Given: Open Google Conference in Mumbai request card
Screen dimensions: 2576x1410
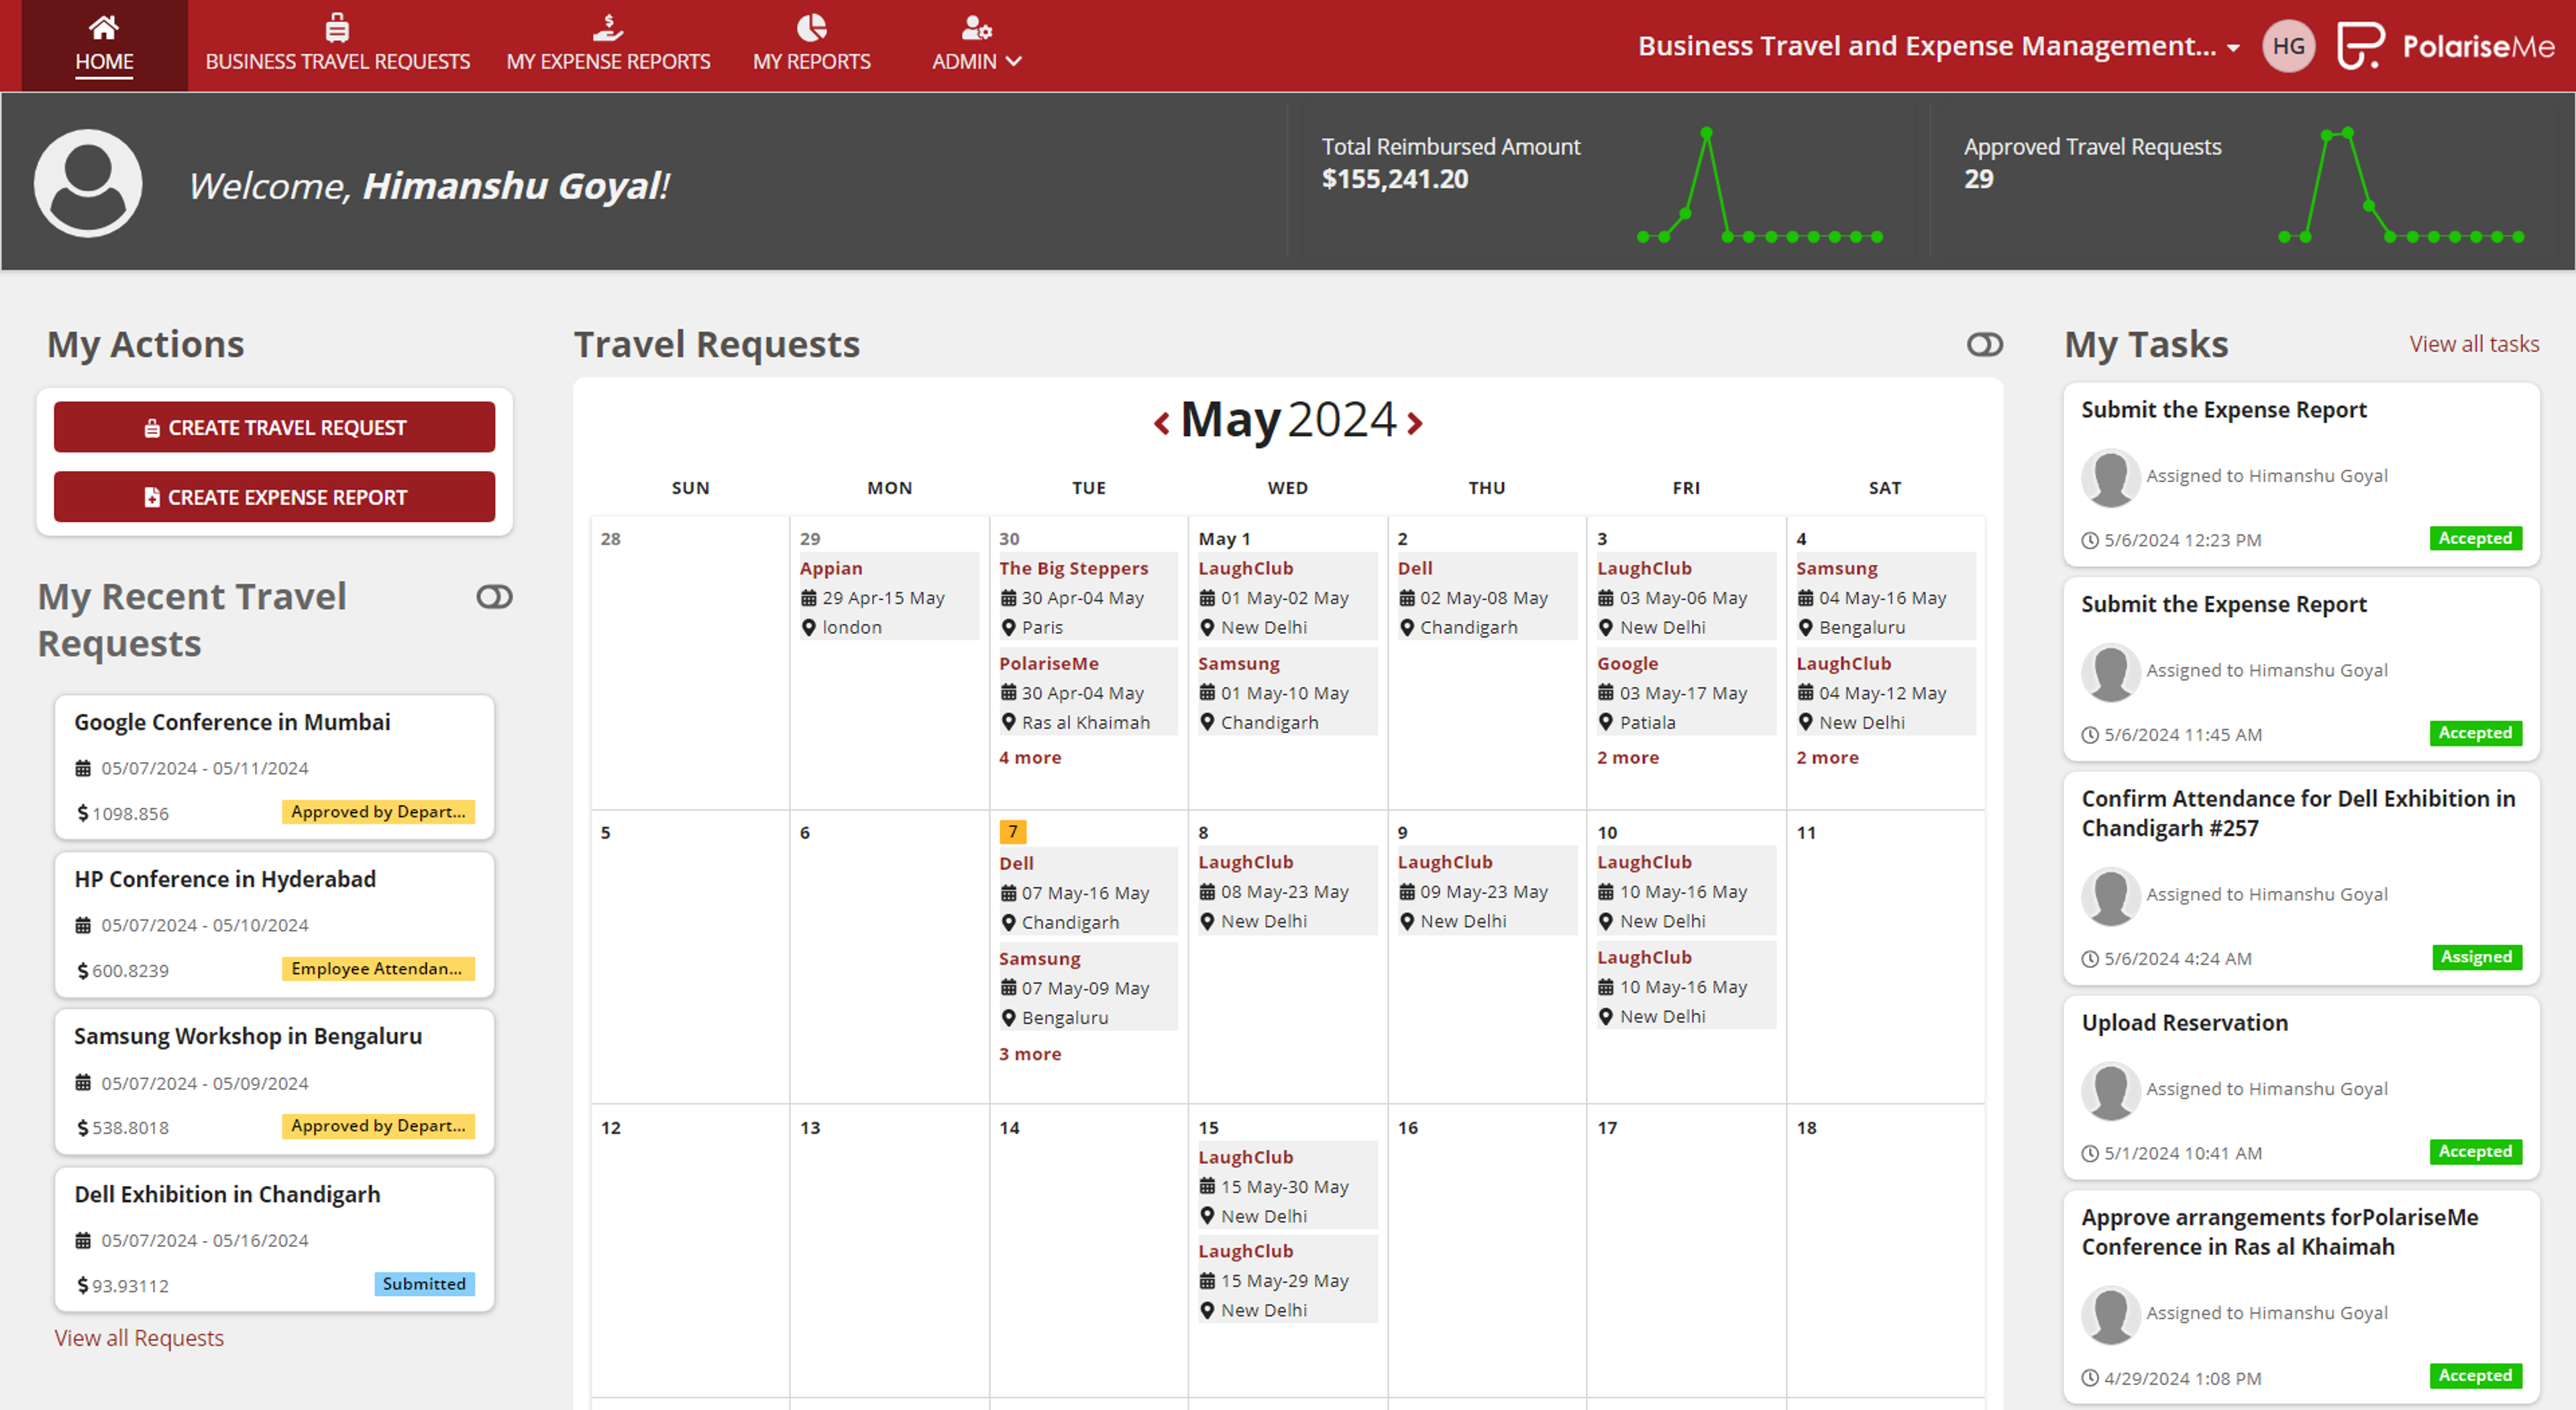Looking at the screenshot, I should pos(274,767).
